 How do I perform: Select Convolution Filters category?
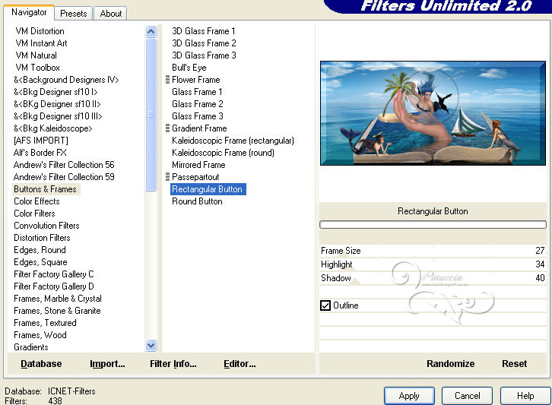(46, 226)
